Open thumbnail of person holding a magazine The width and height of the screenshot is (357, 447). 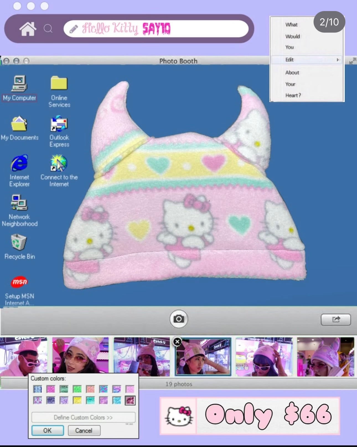coord(142,357)
